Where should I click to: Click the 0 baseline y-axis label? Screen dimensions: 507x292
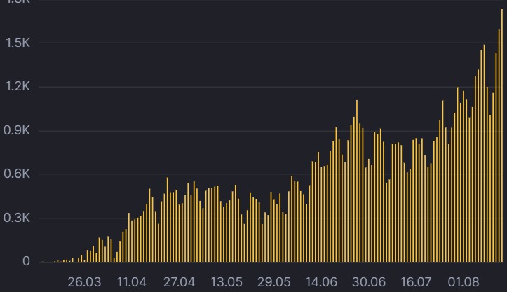click(x=26, y=261)
